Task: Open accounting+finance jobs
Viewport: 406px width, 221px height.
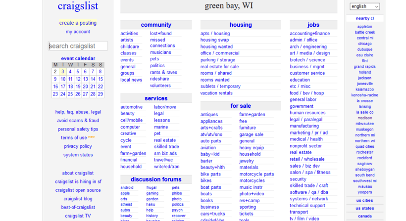Action: pos(309,33)
